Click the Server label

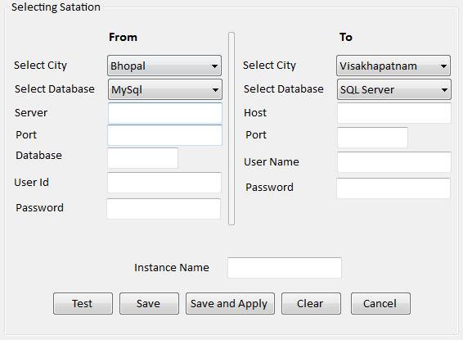tap(31, 112)
